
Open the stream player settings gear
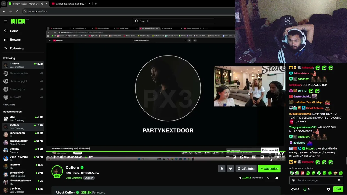(278, 157)
